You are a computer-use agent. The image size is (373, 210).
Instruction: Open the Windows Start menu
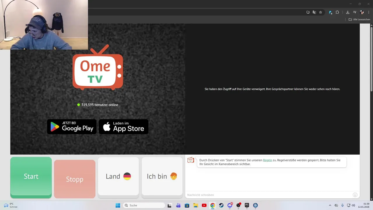(118, 205)
